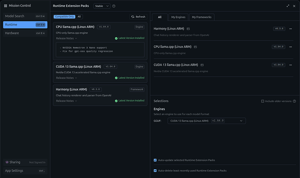Click the Mission Control grid icon
The height and width of the screenshot is (178, 300).
6,6
